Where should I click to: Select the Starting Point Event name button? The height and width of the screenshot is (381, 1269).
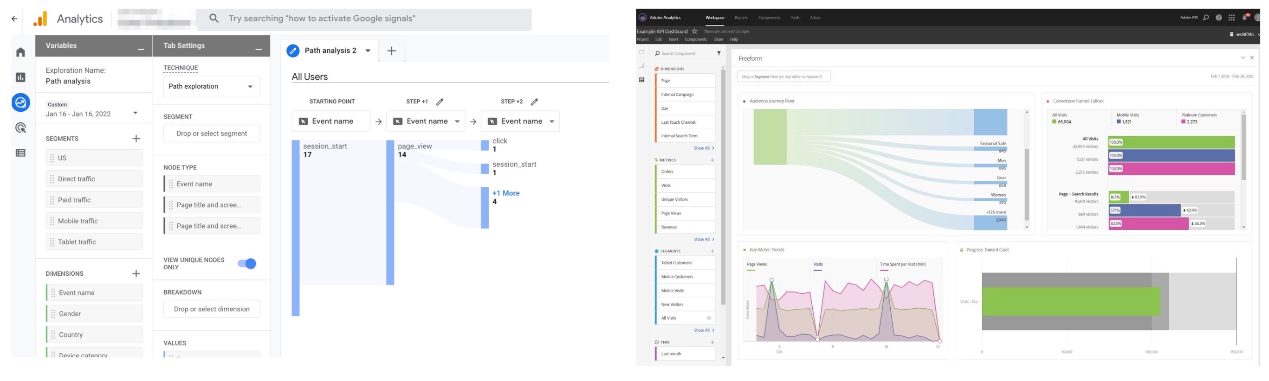click(x=330, y=121)
